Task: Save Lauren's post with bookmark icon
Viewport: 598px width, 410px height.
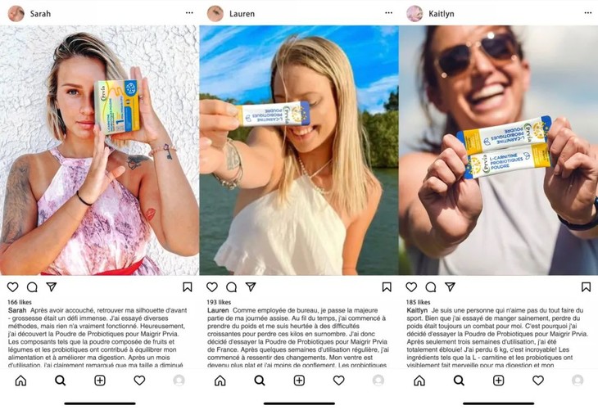Action: coord(387,287)
